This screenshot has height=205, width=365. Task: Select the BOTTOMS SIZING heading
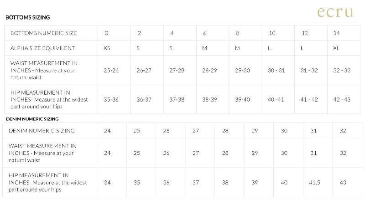pos(28,17)
